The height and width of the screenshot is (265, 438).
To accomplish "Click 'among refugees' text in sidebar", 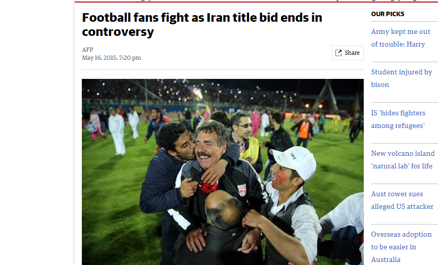I will click(398, 125).
